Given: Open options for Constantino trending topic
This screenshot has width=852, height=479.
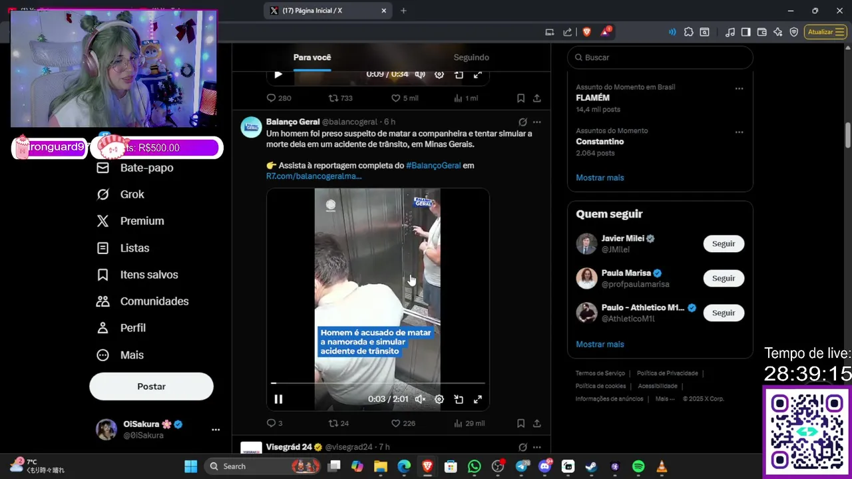Looking at the screenshot, I should pos(739,132).
